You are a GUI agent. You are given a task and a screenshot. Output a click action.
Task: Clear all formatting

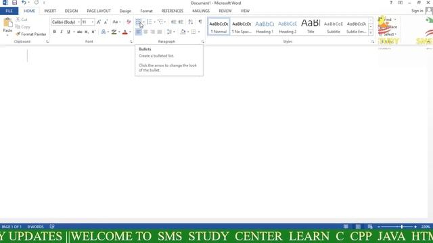coord(129,22)
